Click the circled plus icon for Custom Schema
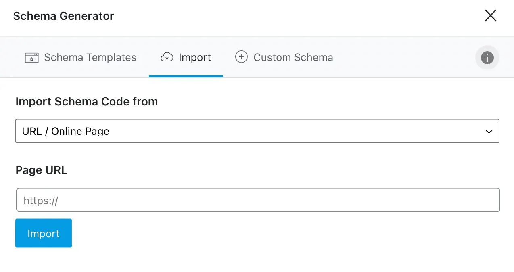 241,57
